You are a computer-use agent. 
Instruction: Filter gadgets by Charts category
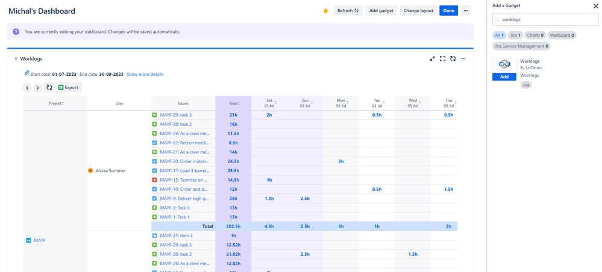pos(536,36)
